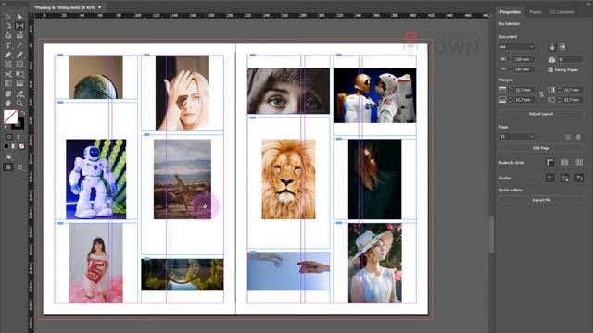Set page orientation to portrait
This screenshot has height=333, width=593.
click(552, 47)
